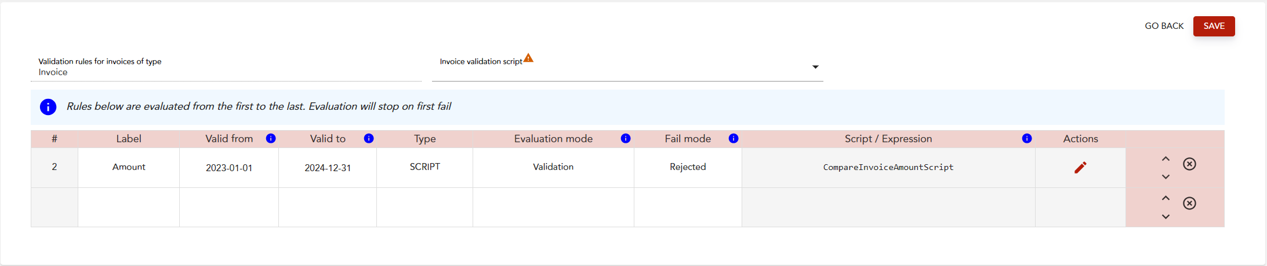Image resolution: width=1267 pixels, height=266 pixels.
Task: Click the Valid from date 2023-01-01
Action: pyautogui.click(x=229, y=168)
